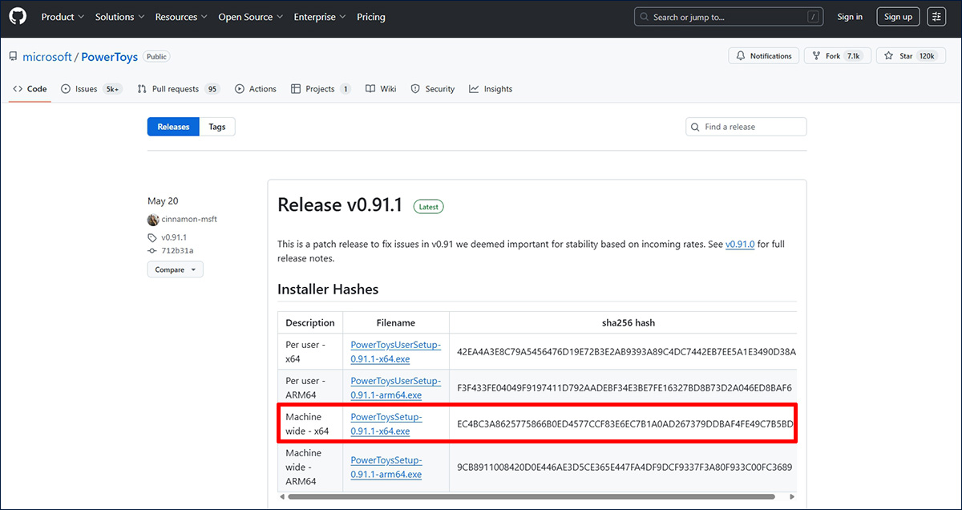This screenshot has width=962, height=510.
Task: Open the Projects tab
Action: click(x=321, y=89)
